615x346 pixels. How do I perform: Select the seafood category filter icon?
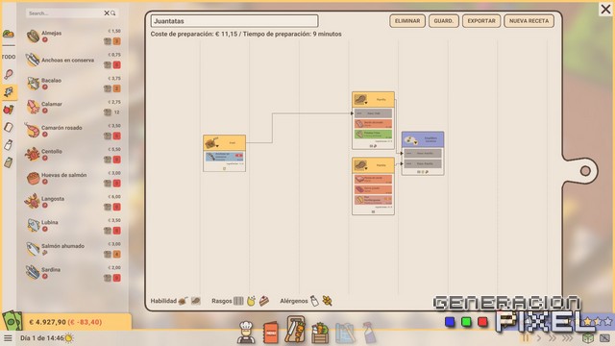coord(9,92)
